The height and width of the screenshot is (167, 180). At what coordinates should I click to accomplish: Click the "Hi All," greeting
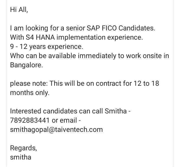pyautogui.click(x=19, y=10)
